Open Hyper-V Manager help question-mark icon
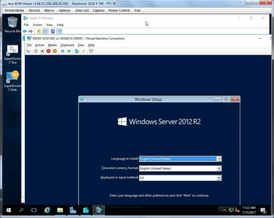 (x=53, y=31)
